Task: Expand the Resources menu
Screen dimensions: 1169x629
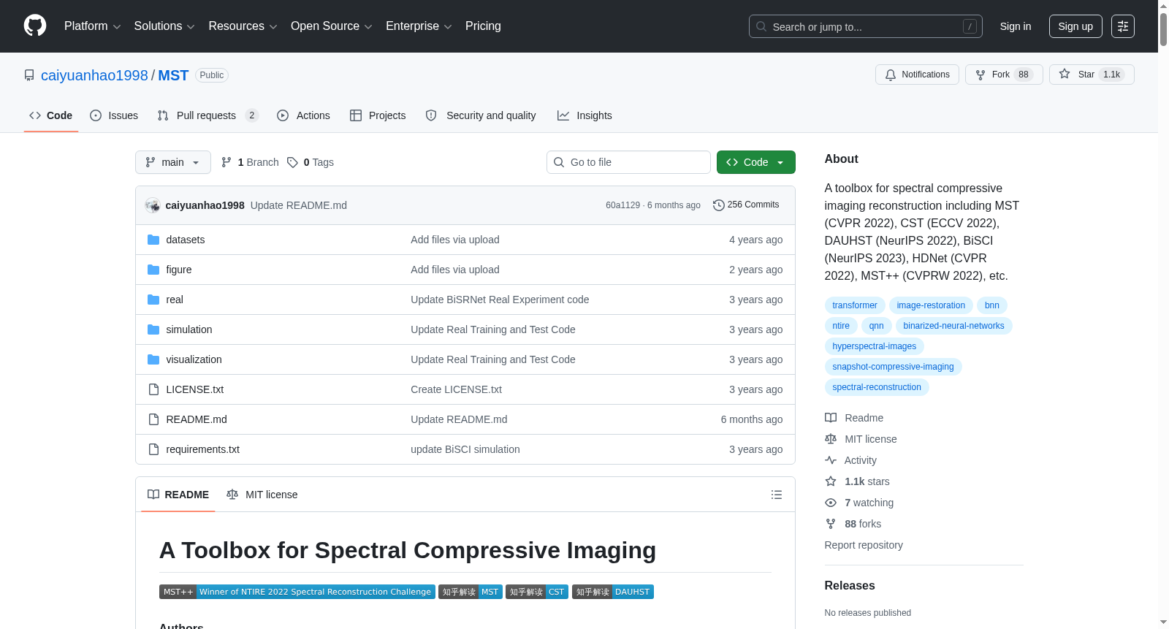Action: click(x=243, y=26)
